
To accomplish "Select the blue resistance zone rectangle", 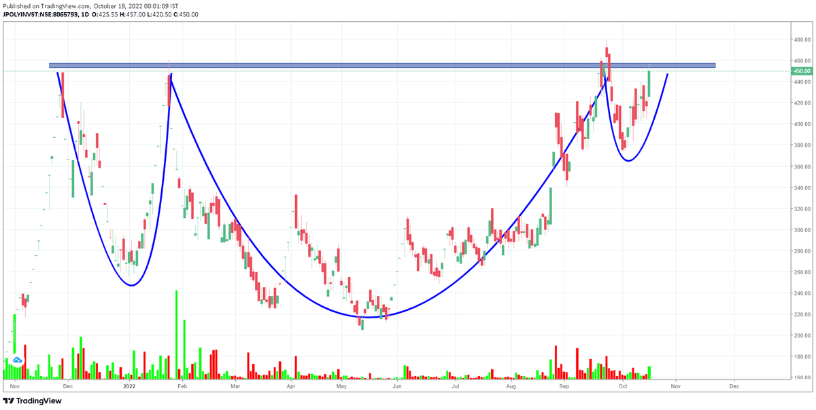I will (x=382, y=65).
